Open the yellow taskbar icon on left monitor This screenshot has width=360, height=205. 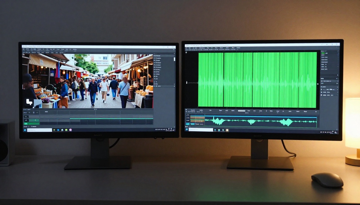tap(54, 130)
